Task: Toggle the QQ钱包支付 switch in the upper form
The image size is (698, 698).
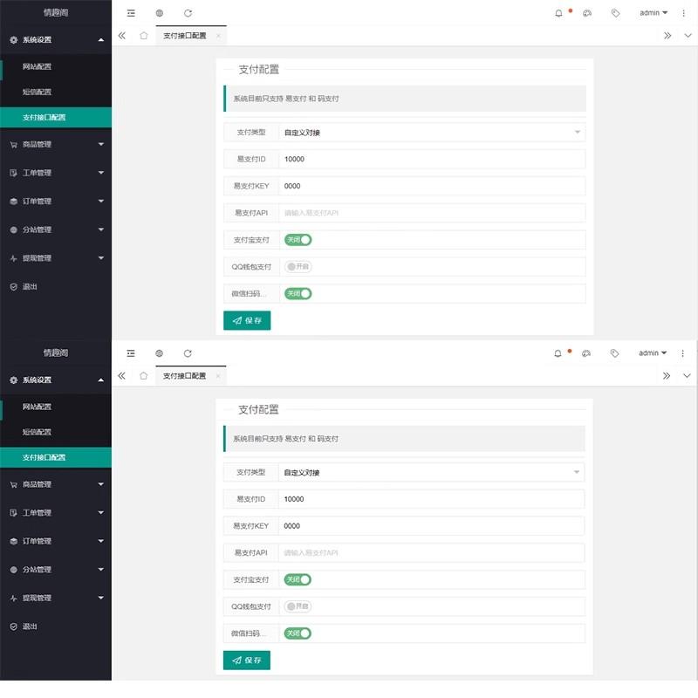Action: pyautogui.click(x=298, y=266)
